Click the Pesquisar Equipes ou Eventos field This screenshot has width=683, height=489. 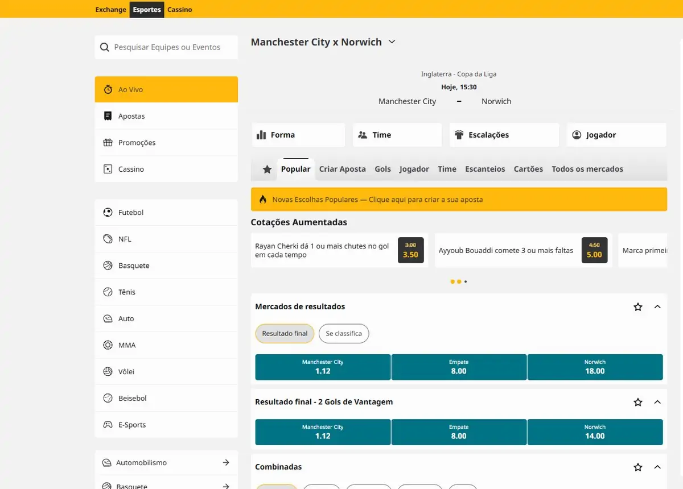tap(166, 47)
